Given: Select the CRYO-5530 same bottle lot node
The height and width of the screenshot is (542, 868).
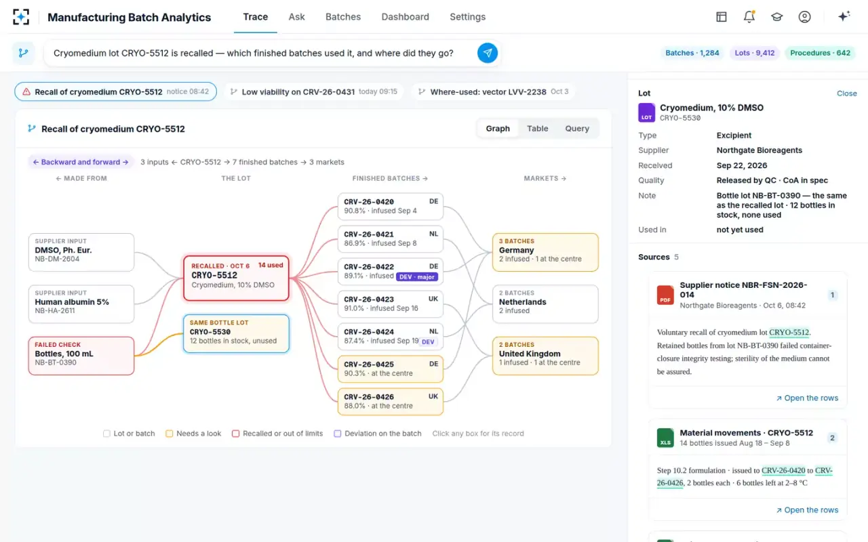Looking at the screenshot, I should 236,333.
